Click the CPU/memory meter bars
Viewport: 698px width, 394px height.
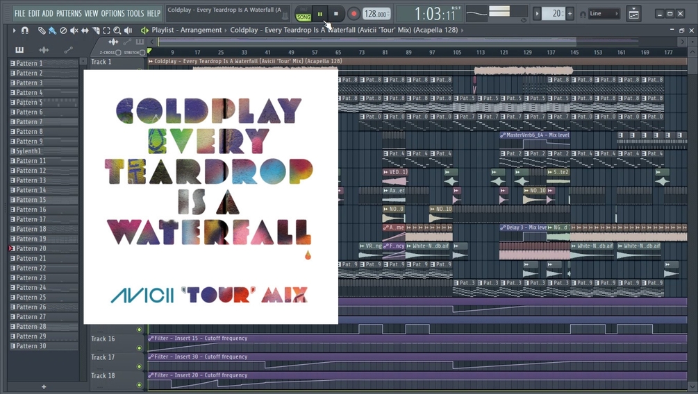(508, 12)
